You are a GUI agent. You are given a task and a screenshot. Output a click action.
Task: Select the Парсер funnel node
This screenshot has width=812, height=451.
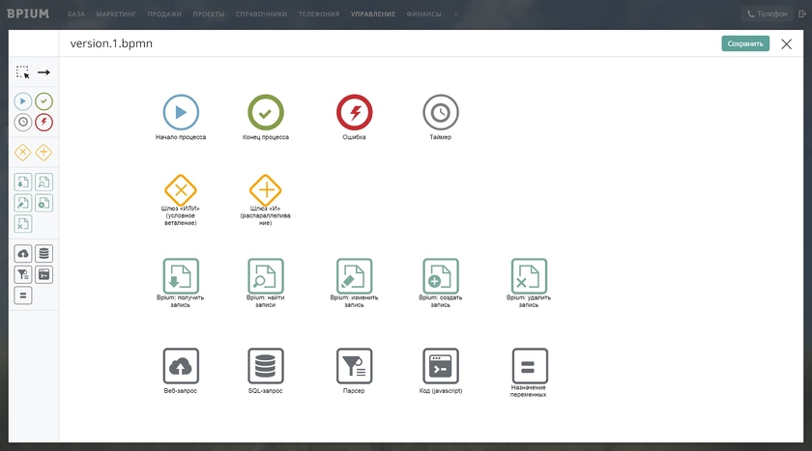pyautogui.click(x=355, y=366)
